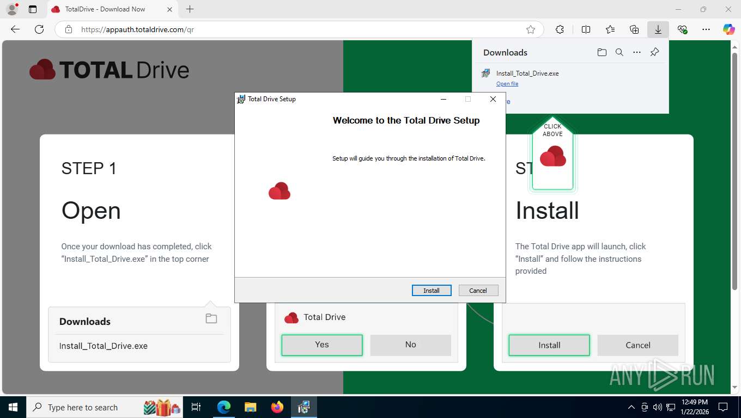Viewport: 741px width, 418px height.
Task: Click the webpage Cancel button in Step 3
Action: [638, 345]
